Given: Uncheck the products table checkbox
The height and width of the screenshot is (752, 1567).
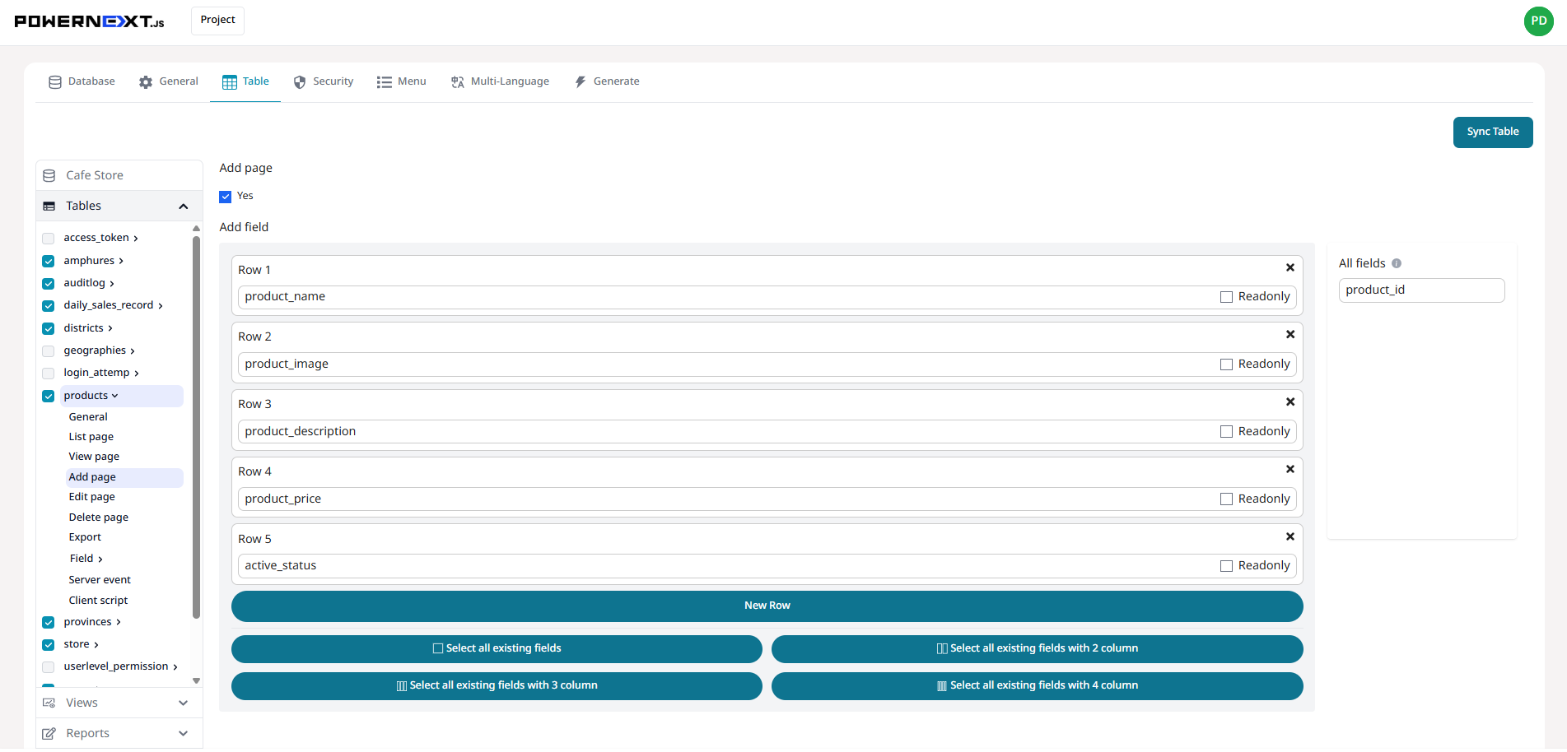Looking at the screenshot, I should 49,397.
